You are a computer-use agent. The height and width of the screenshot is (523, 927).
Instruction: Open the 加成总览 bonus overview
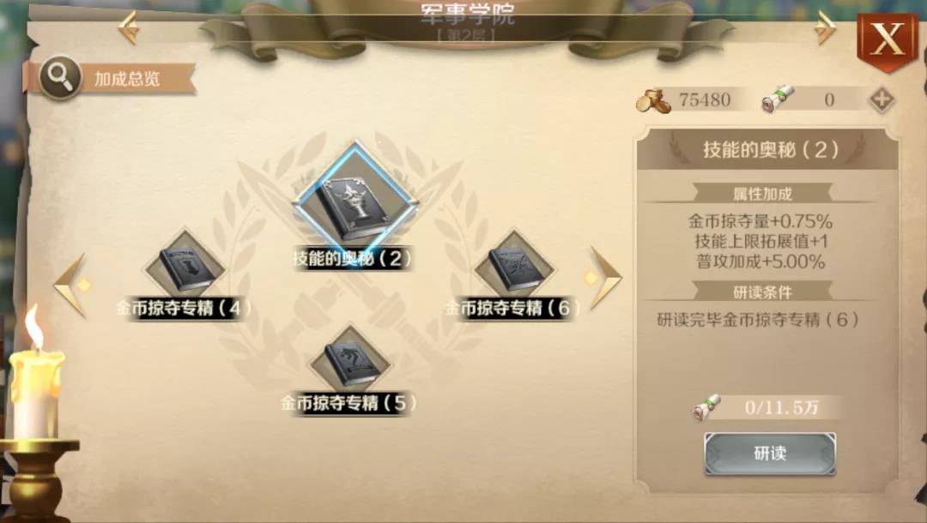[127, 79]
